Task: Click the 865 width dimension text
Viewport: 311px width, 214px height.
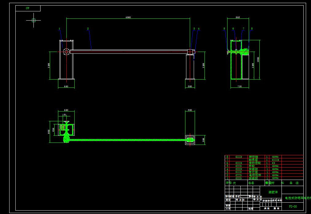Action: [x=238, y=18]
